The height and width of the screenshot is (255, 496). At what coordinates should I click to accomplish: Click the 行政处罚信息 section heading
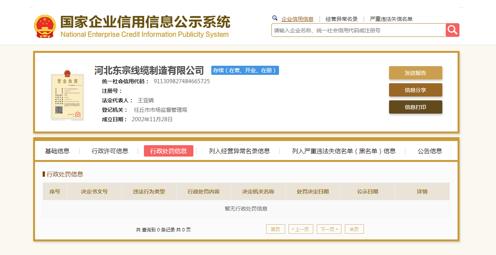[65, 174]
